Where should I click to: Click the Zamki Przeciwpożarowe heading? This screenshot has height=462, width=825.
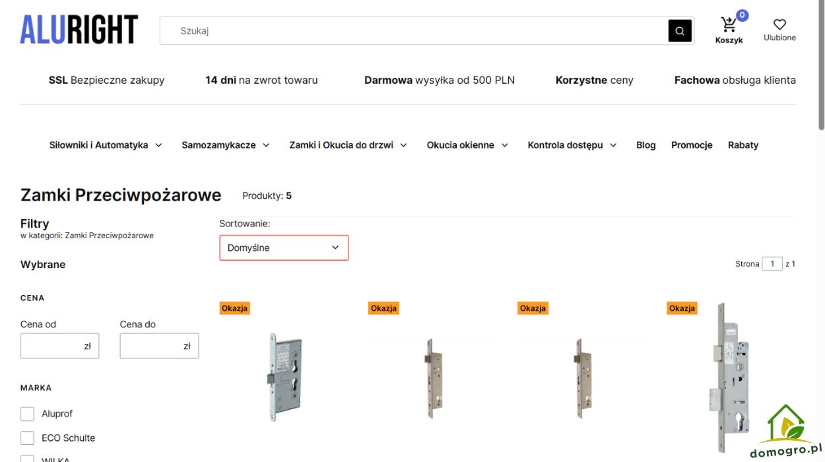tap(121, 195)
